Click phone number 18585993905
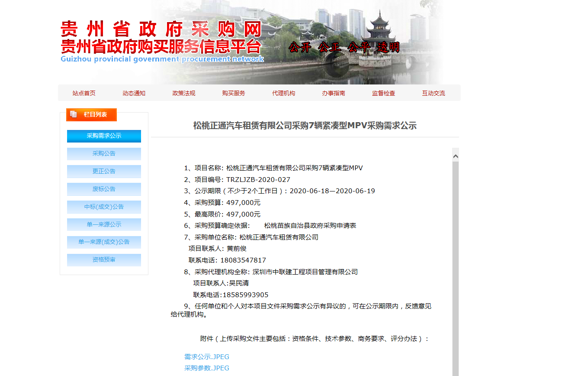Viewport: 562px width, 376px height. click(x=245, y=295)
